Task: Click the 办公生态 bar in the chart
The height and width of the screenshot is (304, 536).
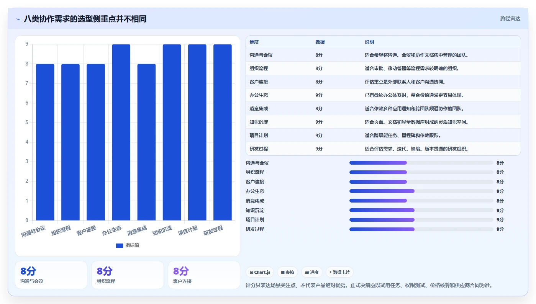Action: pos(121,132)
